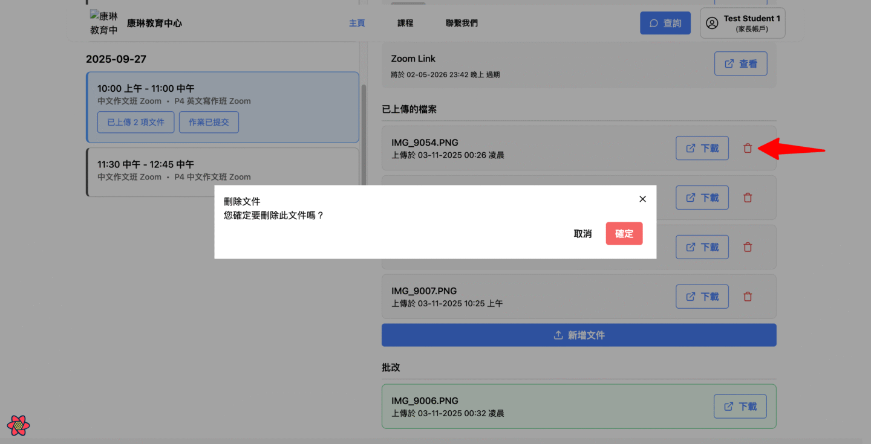The height and width of the screenshot is (444, 871).
Task: View the Zoom Link with 查看 button
Action: point(740,63)
